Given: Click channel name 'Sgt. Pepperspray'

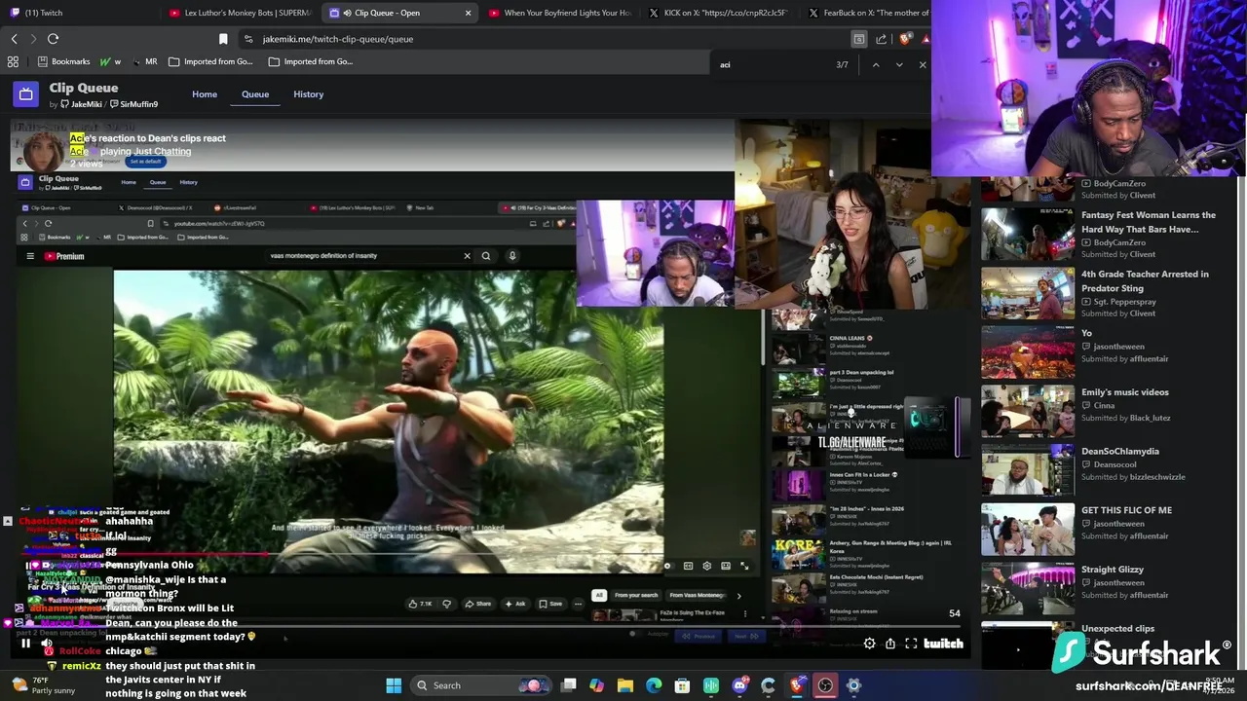Looking at the screenshot, I should coord(1125,302).
